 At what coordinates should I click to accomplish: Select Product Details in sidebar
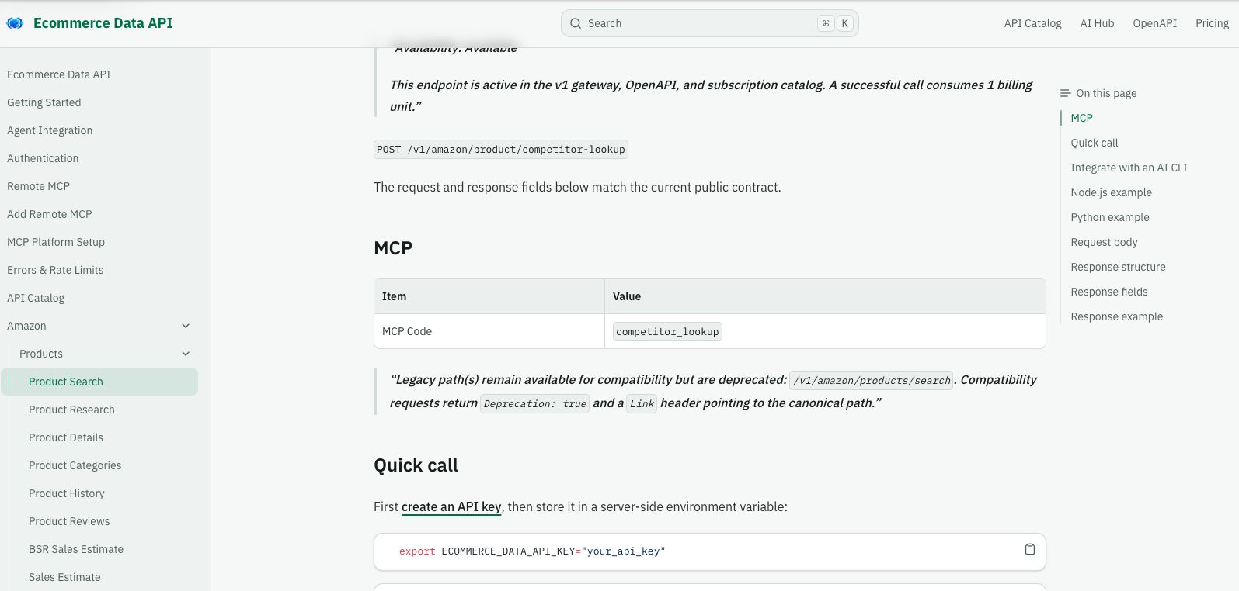tap(66, 437)
